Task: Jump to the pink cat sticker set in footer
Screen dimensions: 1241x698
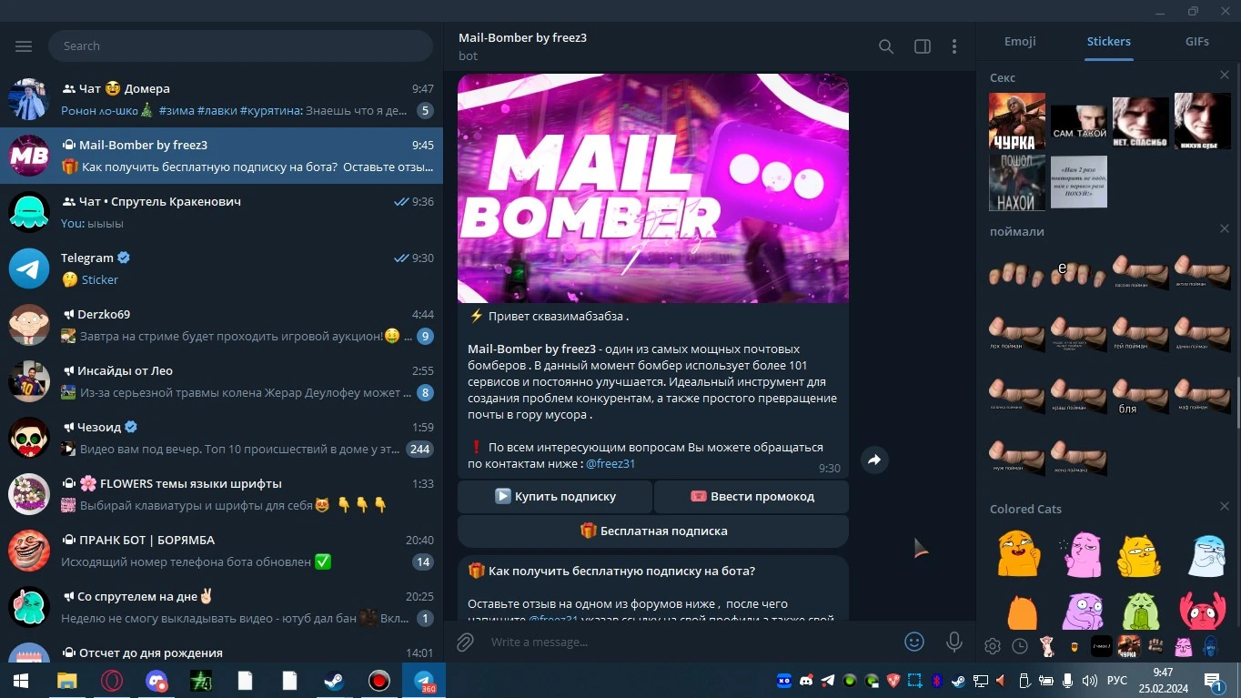Action: point(1183,646)
